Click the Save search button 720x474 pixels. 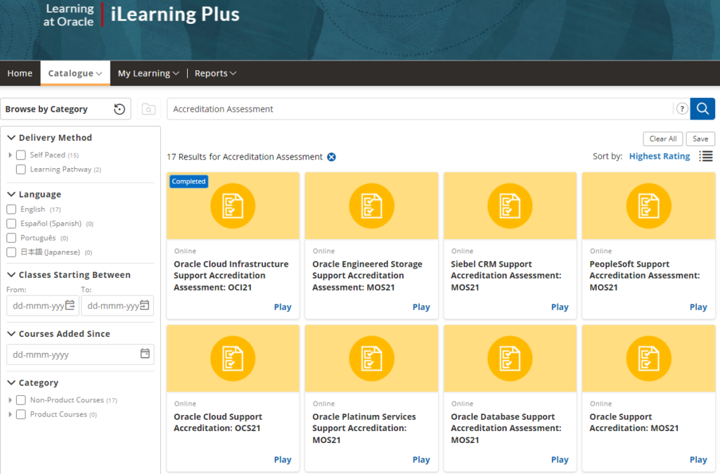[x=700, y=139]
